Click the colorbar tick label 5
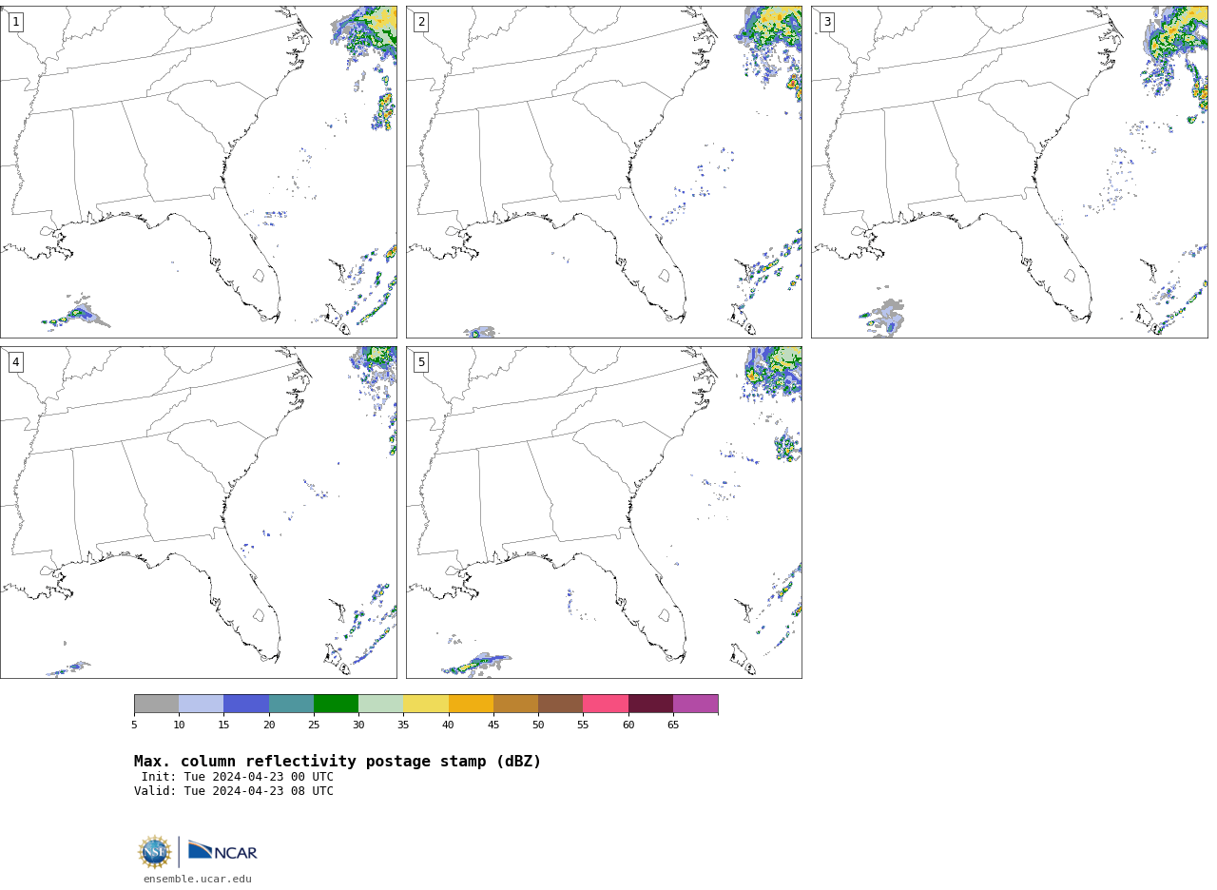 [x=134, y=726]
